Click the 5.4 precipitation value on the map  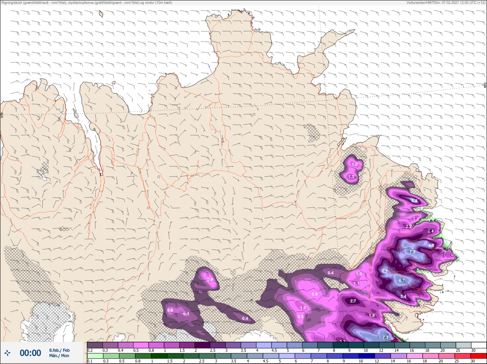[x=415, y=200]
